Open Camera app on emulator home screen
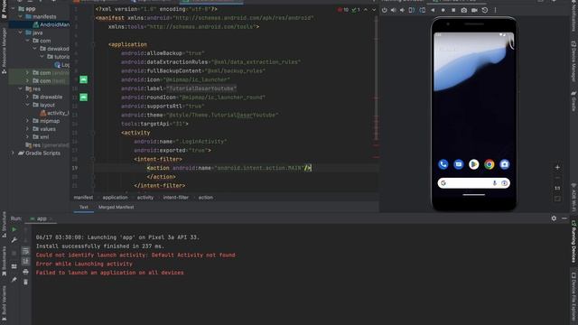Image resolution: width=578 pixels, height=325 pixels. tap(505, 164)
